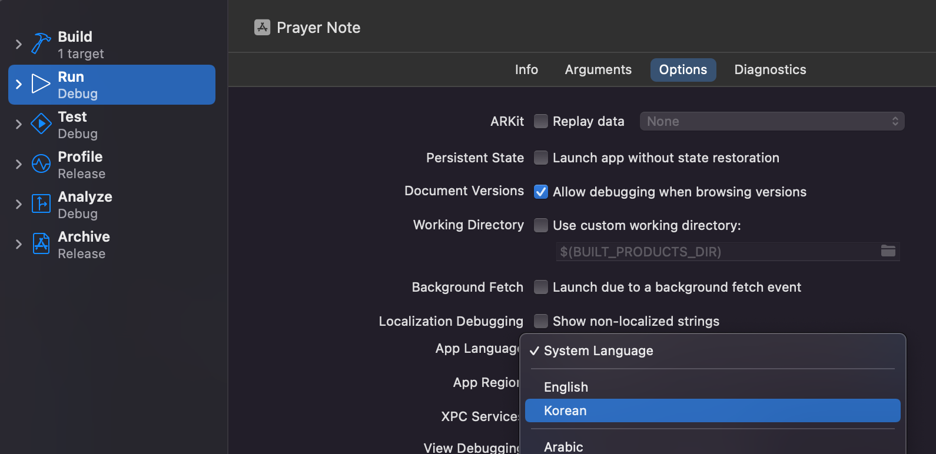Click the ARKit label
The height and width of the screenshot is (454, 936).
pos(507,121)
